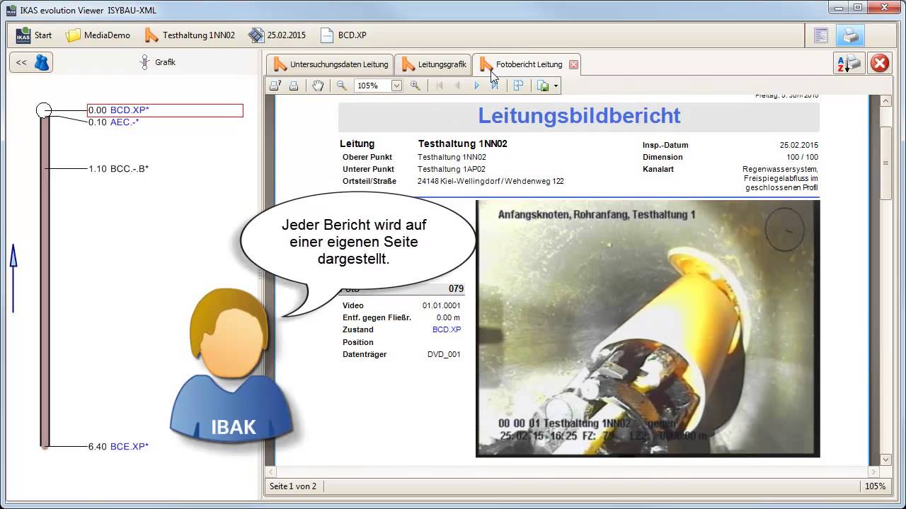906x509 pixels.
Task: Click the vertical scrollbar up arrow
Action: tap(885, 101)
